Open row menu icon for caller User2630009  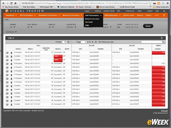point(11,101)
